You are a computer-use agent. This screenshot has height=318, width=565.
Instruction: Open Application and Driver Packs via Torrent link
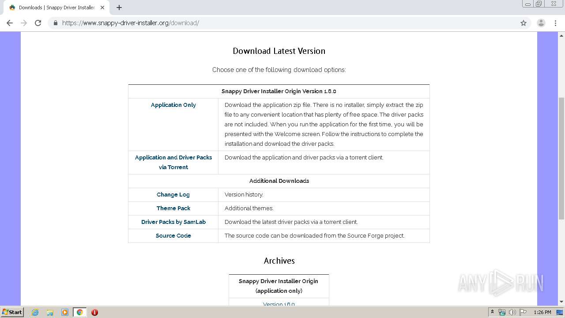click(x=173, y=162)
